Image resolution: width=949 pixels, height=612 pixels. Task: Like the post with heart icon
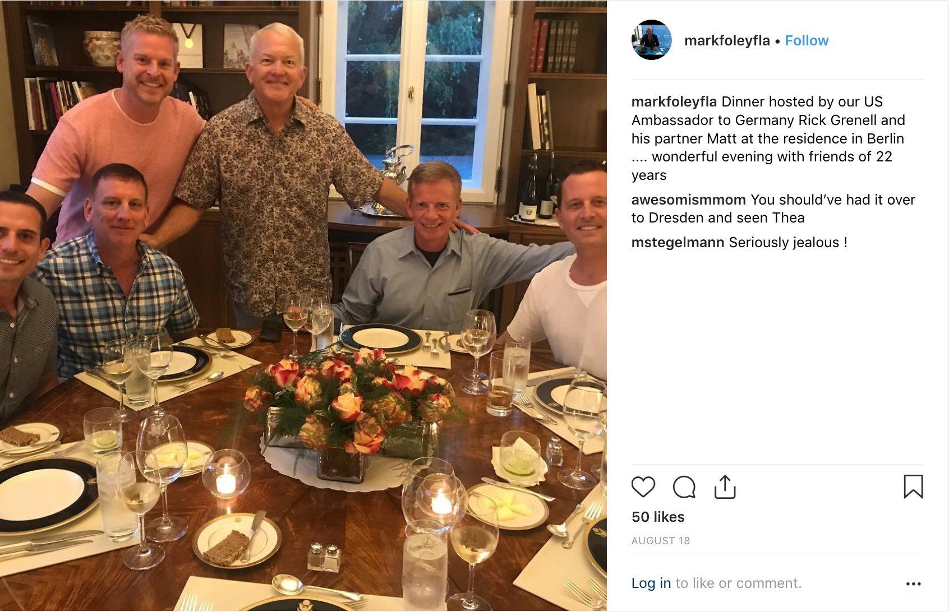coord(643,487)
